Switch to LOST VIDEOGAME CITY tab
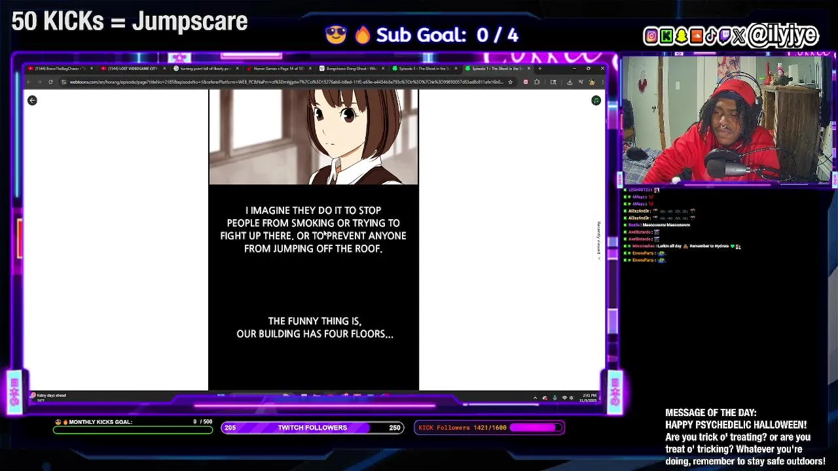This screenshot has height=471, width=838. [132, 68]
